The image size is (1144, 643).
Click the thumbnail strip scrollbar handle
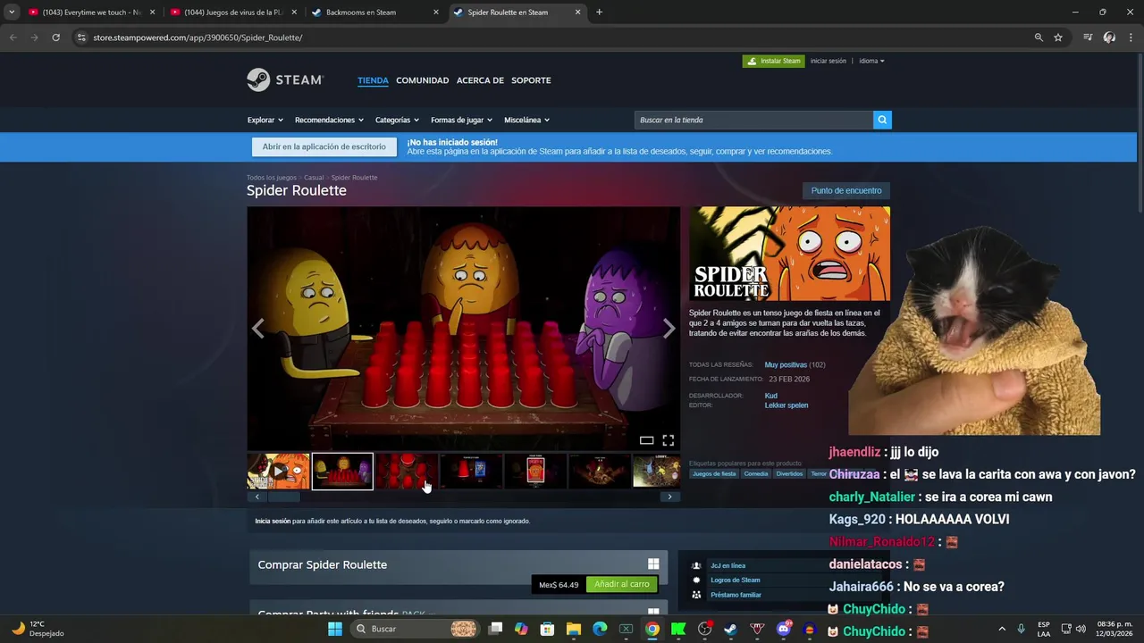(284, 497)
